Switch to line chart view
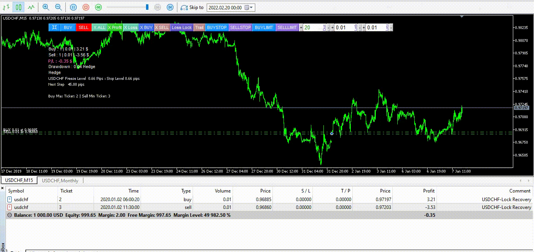The height and width of the screenshot is (252, 534). pyautogui.click(x=31, y=7)
